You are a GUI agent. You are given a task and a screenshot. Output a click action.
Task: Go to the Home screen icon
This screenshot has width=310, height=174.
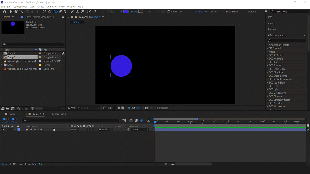coord(5,11)
